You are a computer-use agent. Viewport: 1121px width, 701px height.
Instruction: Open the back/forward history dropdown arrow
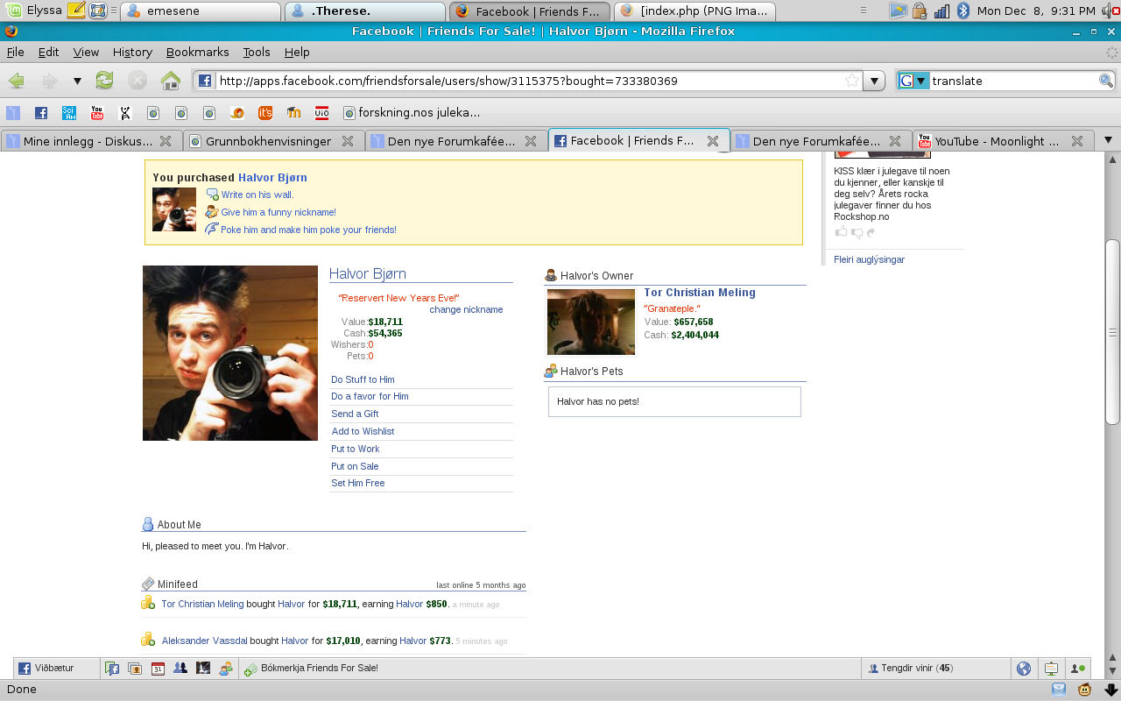(77, 81)
